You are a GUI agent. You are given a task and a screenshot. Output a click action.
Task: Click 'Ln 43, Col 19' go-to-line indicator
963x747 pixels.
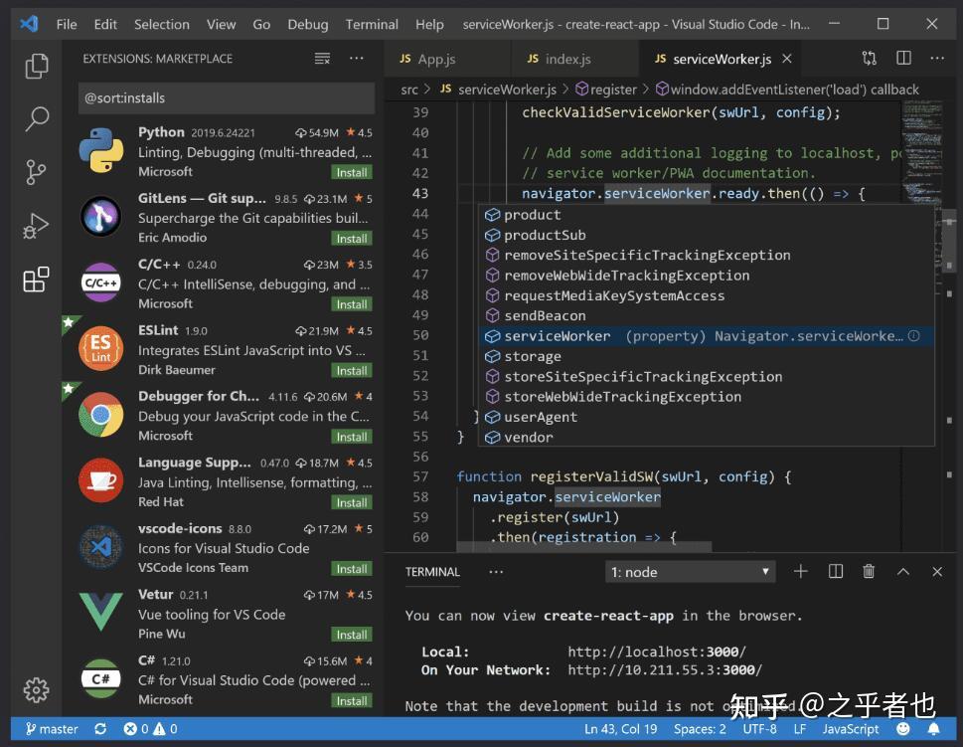620,729
